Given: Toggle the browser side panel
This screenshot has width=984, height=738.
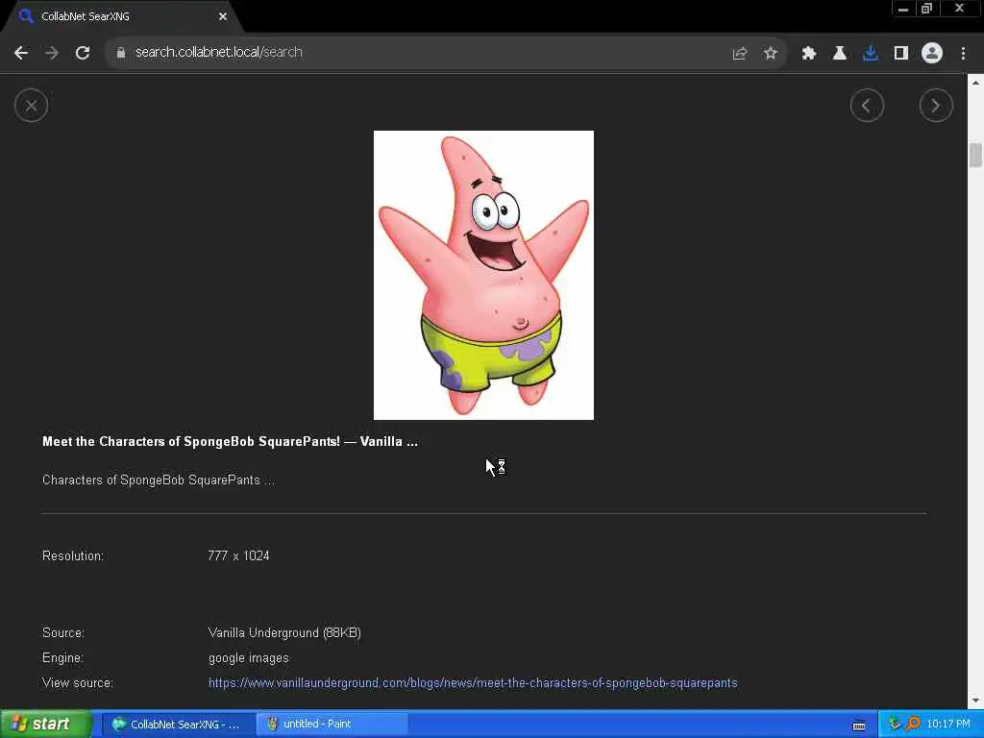Looking at the screenshot, I should point(900,54).
